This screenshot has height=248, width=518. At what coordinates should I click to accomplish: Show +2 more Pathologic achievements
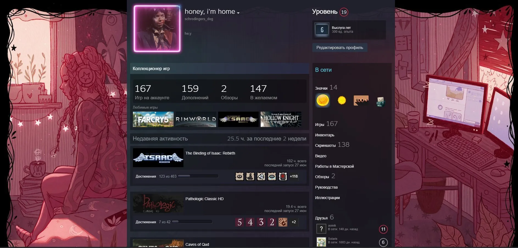(x=294, y=222)
